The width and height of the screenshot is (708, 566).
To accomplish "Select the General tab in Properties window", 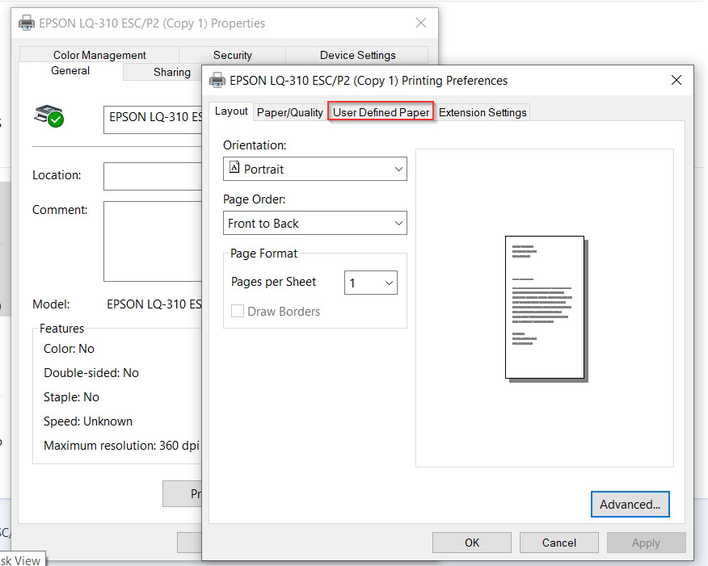I will pos(70,71).
